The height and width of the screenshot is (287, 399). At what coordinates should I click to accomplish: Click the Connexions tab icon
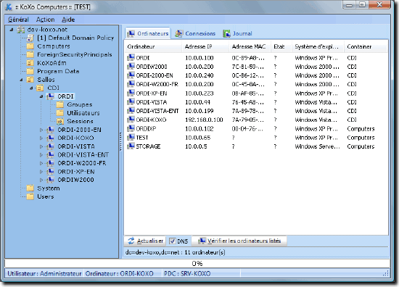click(x=179, y=33)
